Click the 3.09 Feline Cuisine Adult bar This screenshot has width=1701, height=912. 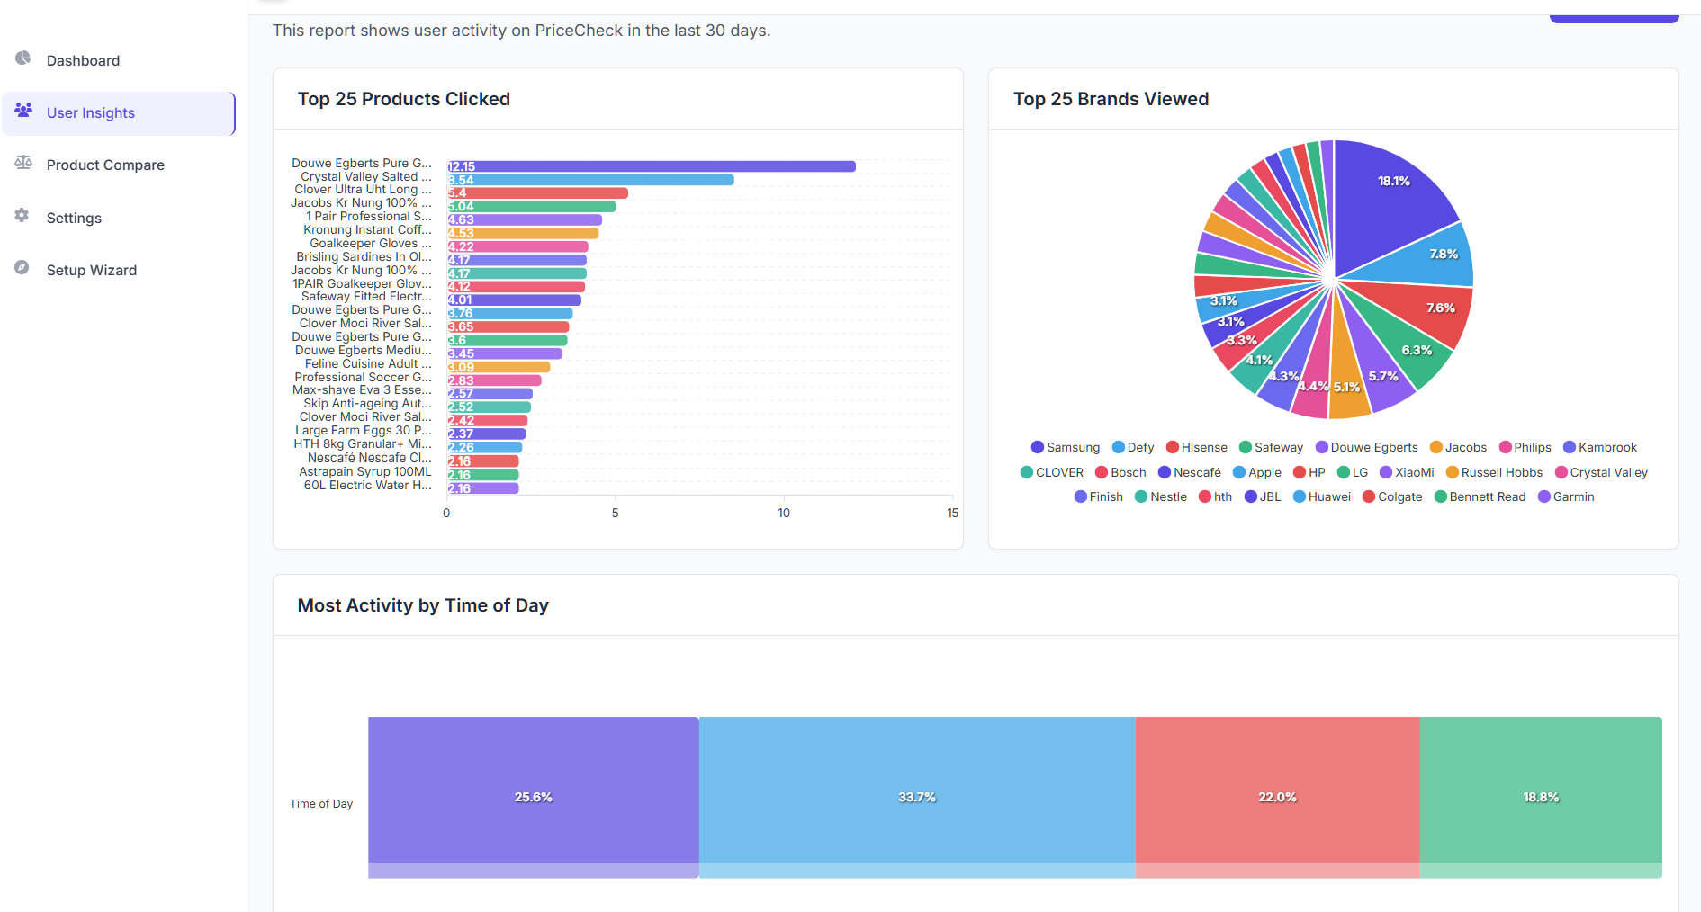pyautogui.click(x=499, y=367)
